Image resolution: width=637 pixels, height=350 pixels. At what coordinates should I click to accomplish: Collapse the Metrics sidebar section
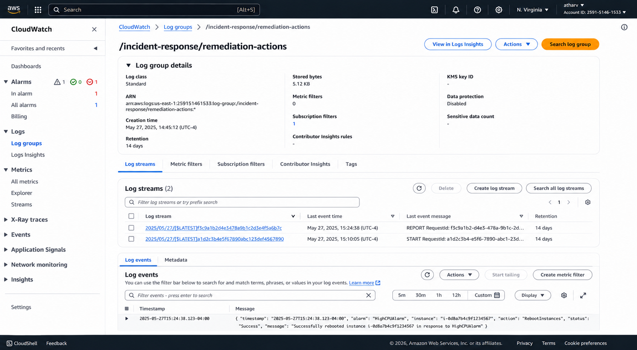(x=6, y=170)
